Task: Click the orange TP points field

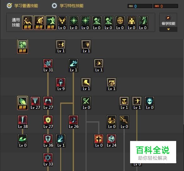Action: [x=166, y=6]
